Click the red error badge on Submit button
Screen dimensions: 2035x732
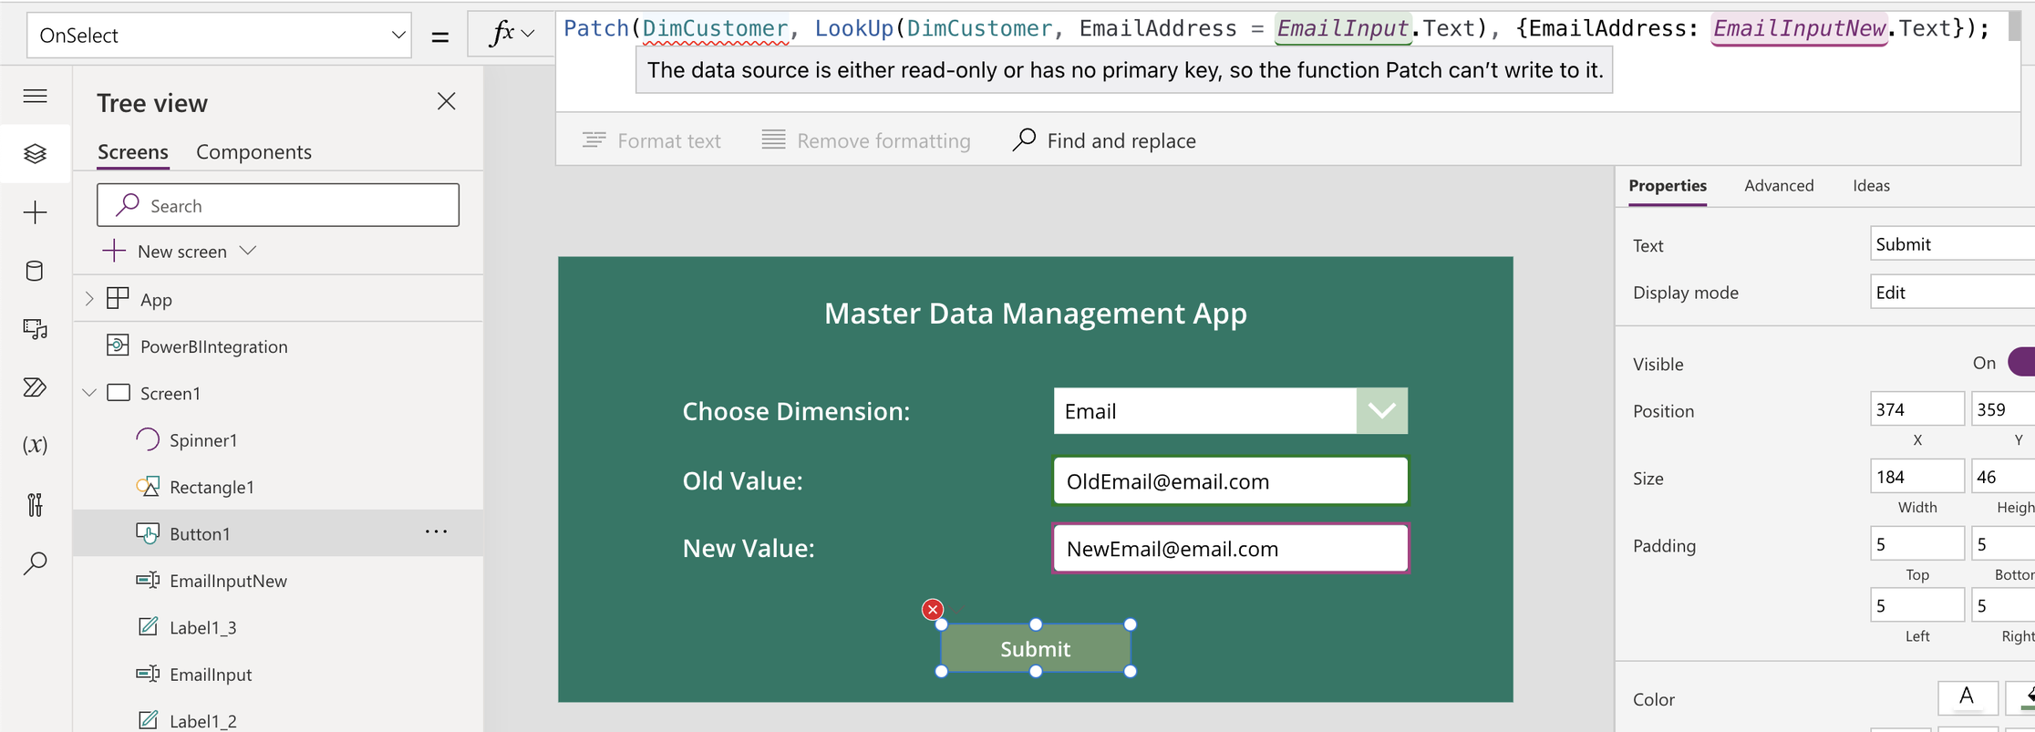pyautogui.click(x=932, y=609)
